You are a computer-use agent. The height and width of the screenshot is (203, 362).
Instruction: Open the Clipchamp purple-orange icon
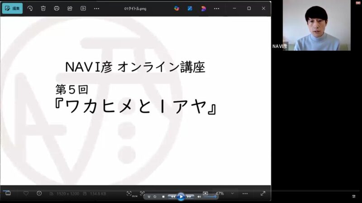point(203,9)
